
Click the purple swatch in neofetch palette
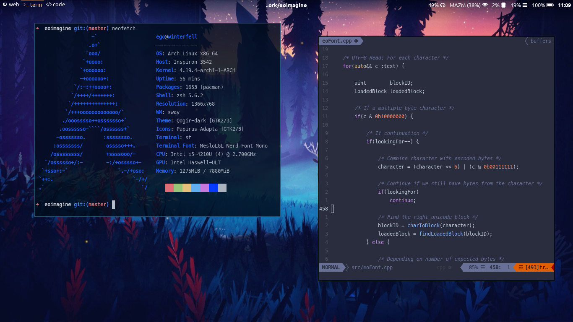click(x=204, y=188)
